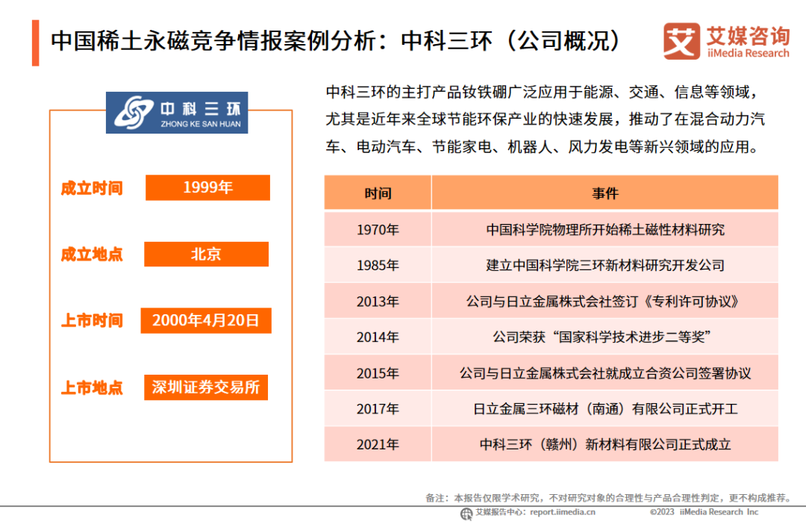The image size is (806, 524).
Task: Click the 1999年 orange value box
Action: tap(207, 187)
